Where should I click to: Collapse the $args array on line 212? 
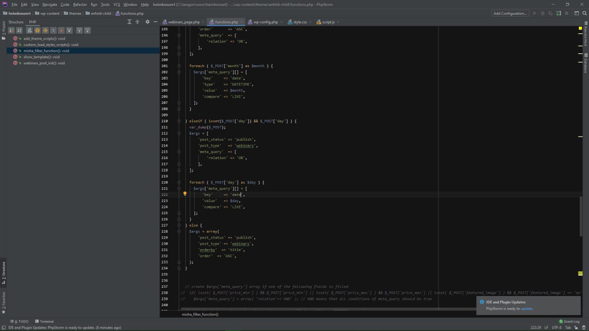[179, 133]
